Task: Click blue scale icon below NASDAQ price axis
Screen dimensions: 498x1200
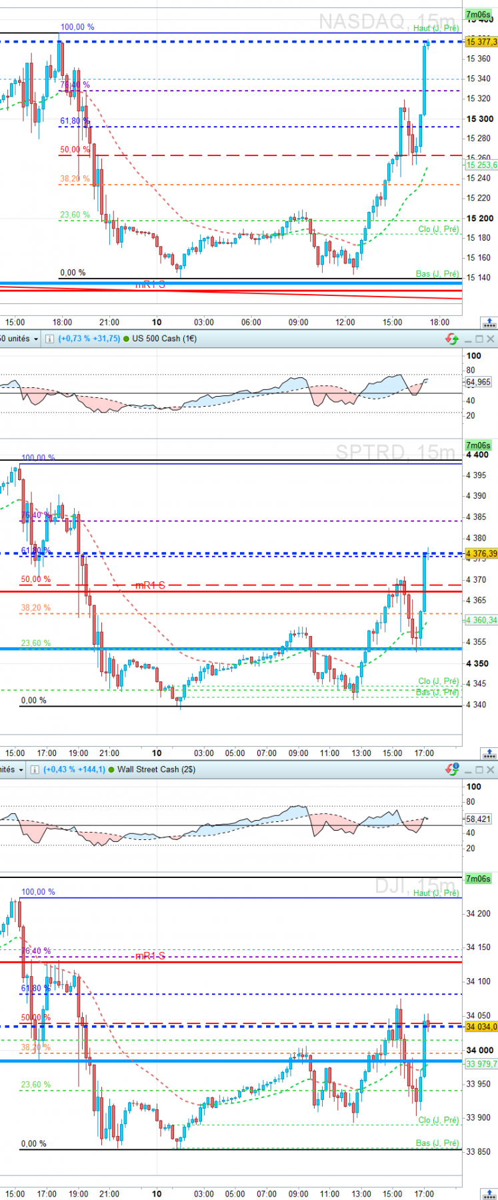Action: [x=488, y=323]
